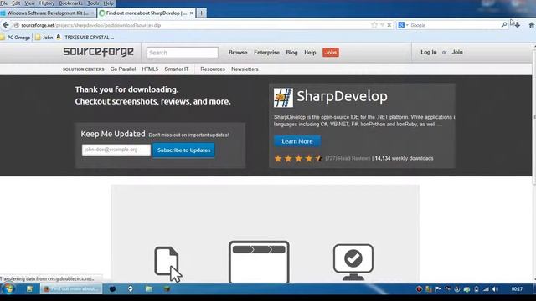Open the File menu
The width and height of the screenshot is (536, 301).
(4, 3)
